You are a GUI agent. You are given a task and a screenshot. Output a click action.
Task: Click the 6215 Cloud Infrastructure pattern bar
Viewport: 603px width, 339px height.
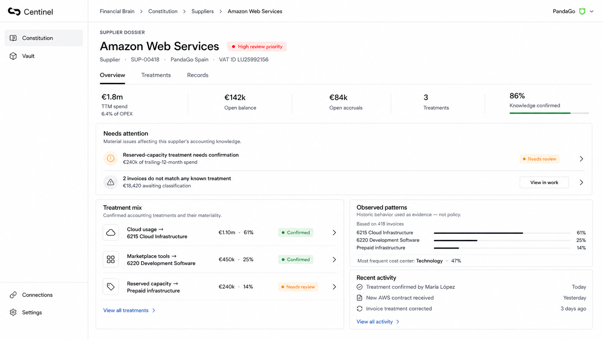tap(502, 233)
